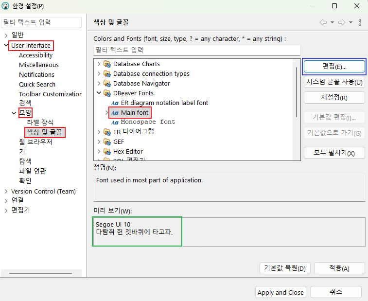The height and width of the screenshot is (301, 368).
Task: Collapse the DBeaver Fonts node
Action: tap(99, 93)
